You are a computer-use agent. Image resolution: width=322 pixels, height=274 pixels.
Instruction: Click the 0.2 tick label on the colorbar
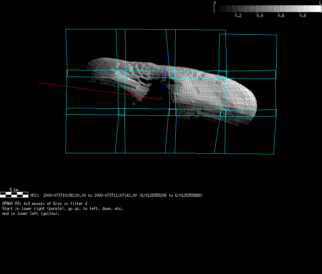tap(238, 16)
